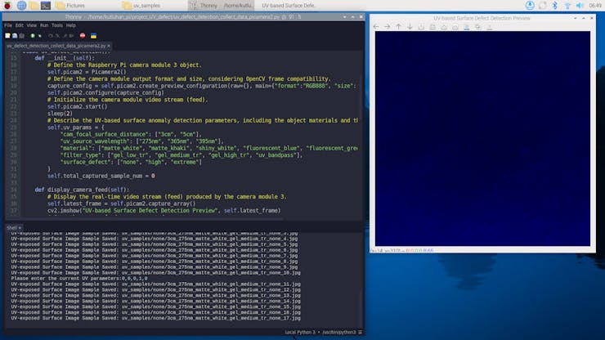Launch the terminal from the taskbar
The width and height of the screenshot is (605, 340).
pyautogui.click(x=46, y=6)
